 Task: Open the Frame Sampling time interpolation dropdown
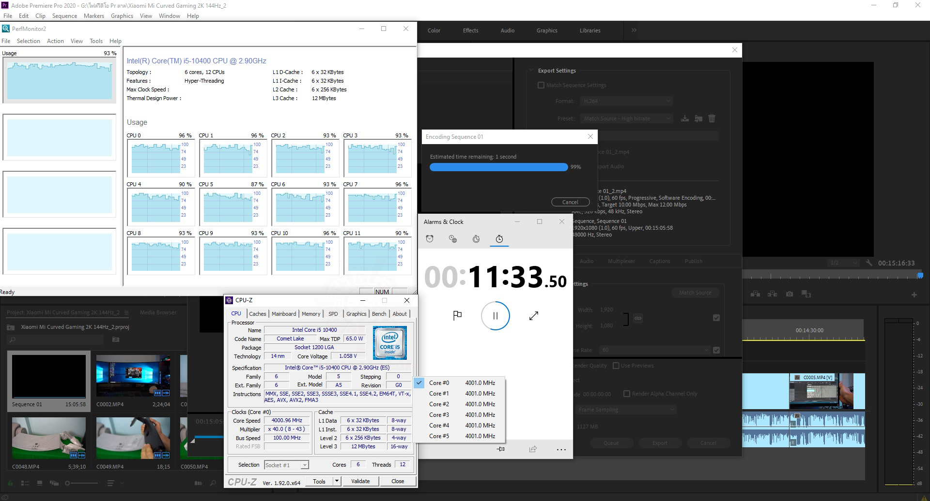(x=626, y=410)
